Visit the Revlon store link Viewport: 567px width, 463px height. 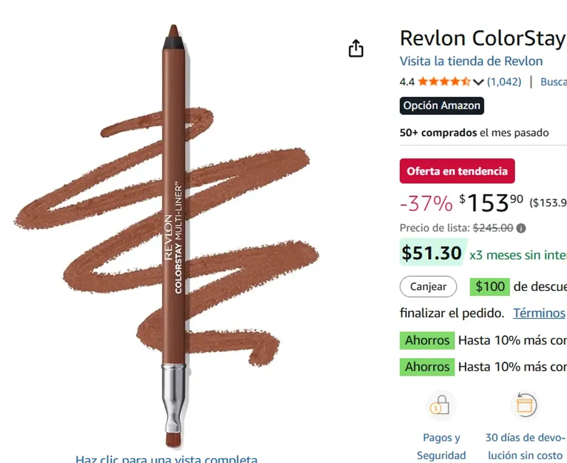(x=471, y=61)
